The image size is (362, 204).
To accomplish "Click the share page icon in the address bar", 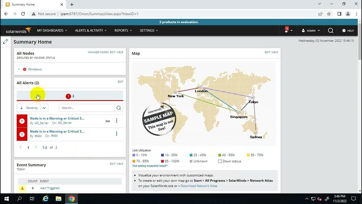I will [x=320, y=14].
